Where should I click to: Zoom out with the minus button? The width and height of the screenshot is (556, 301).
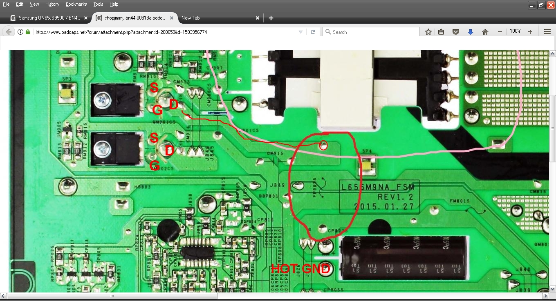500,32
